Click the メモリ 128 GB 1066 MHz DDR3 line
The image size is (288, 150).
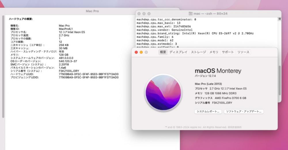coord(216,93)
